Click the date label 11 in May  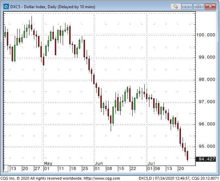(x=61, y=169)
